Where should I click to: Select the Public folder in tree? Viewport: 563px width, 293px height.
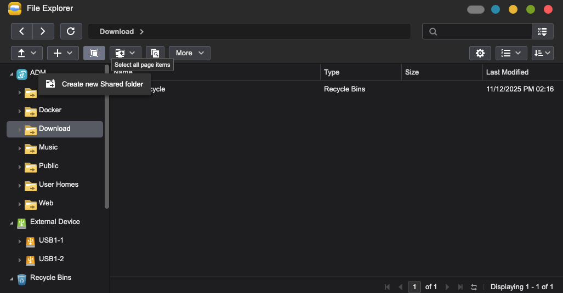(48, 166)
